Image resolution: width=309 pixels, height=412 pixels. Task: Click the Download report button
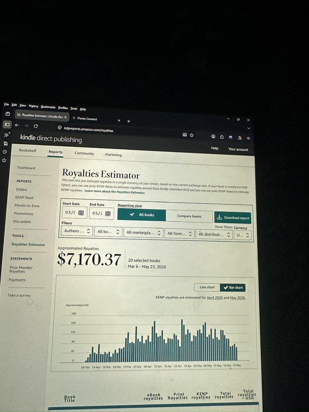coord(233,218)
